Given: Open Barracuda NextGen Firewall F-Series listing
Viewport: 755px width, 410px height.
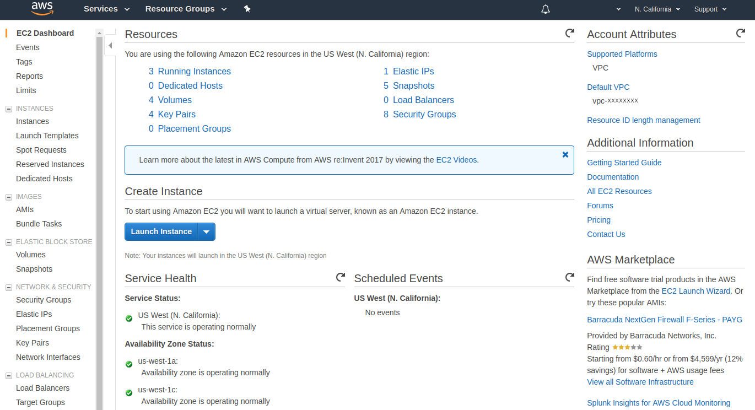Looking at the screenshot, I should coord(665,320).
